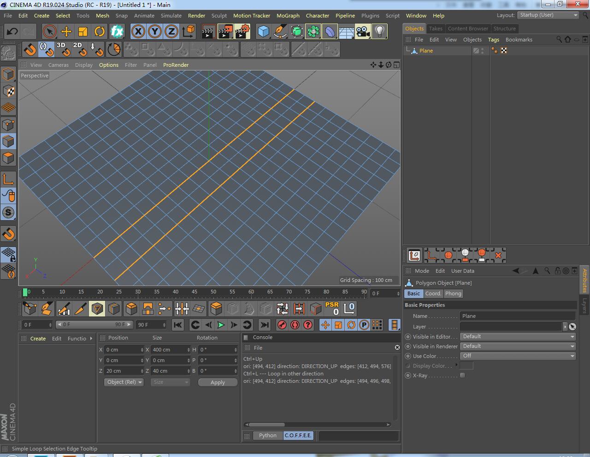Switch to Points editing mode
The image size is (590, 457).
(8, 124)
